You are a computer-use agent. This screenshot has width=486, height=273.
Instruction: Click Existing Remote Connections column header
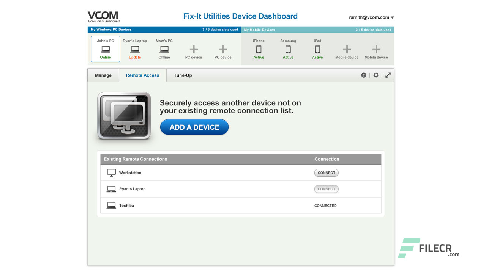tap(136, 159)
